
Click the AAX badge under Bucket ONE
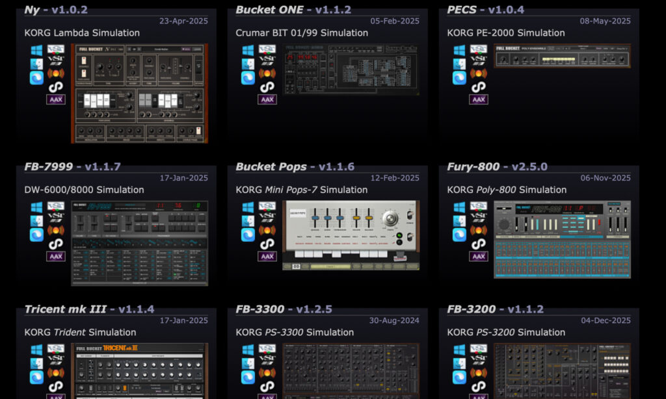(267, 99)
